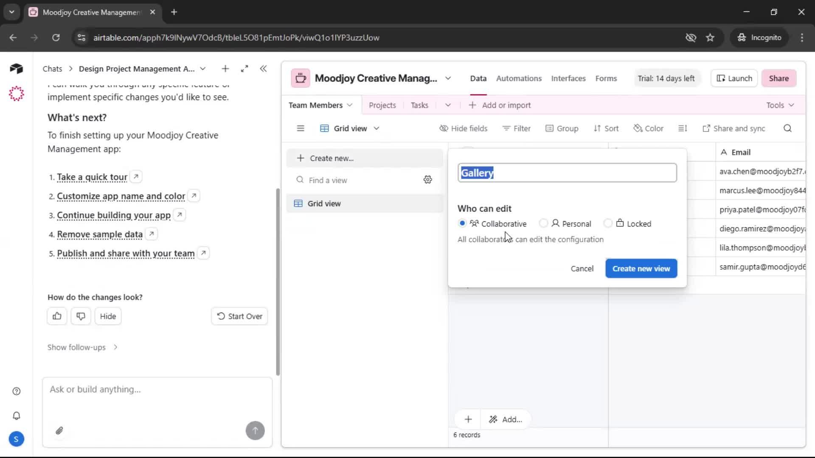Cancel the new view dialog
The width and height of the screenshot is (815, 458).
[x=582, y=268]
